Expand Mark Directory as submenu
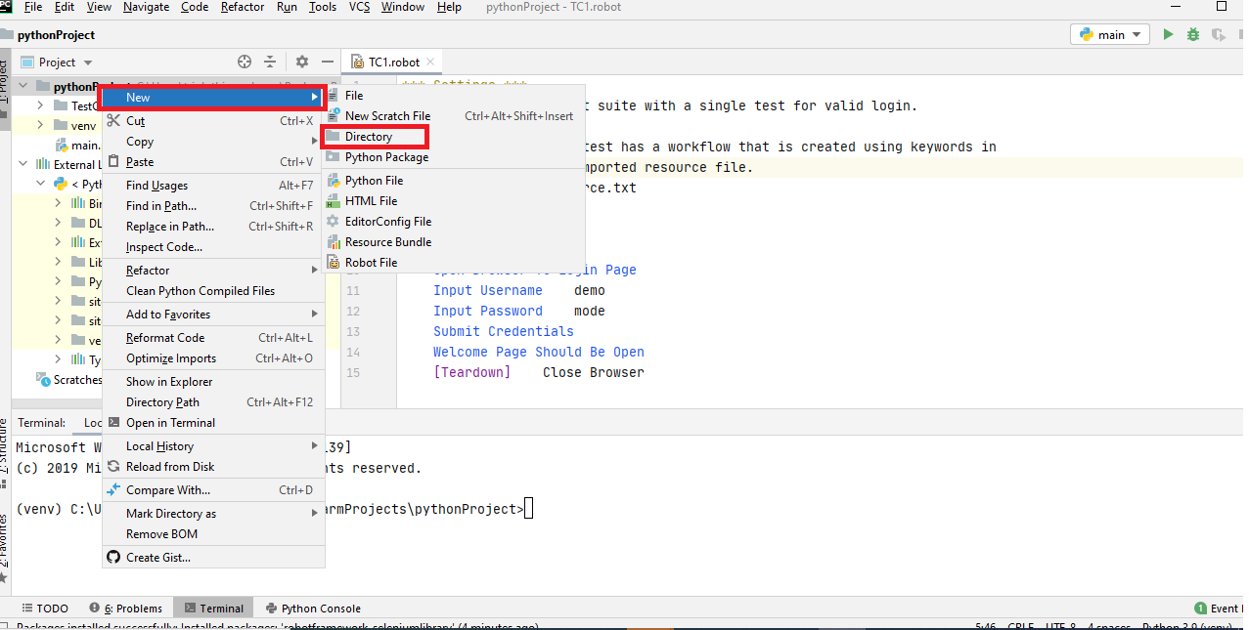This screenshot has height=630, width=1249. 211,514
